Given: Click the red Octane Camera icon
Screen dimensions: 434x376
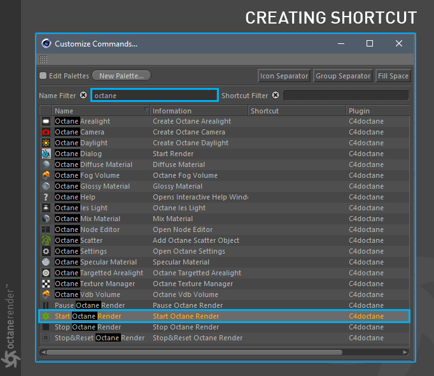Looking at the screenshot, I should (x=46, y=132).
